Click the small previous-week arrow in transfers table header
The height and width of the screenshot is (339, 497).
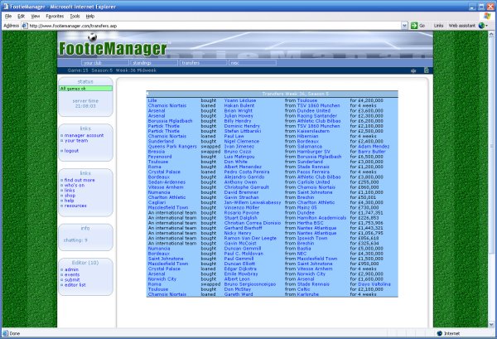147,94
